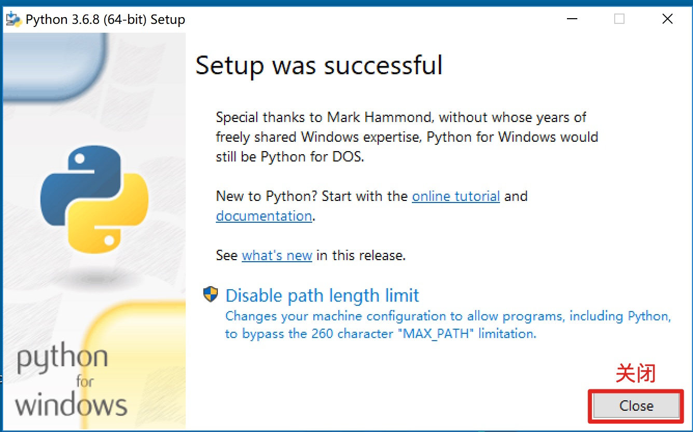This screenshot has height=432, width=693.
Task: Click the "Setup was successful" heading
Action: [319, 65]
